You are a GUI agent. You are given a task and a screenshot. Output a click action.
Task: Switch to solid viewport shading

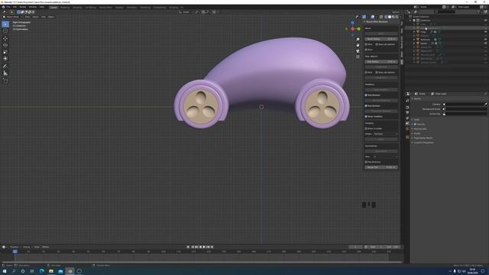click(390, 17)
